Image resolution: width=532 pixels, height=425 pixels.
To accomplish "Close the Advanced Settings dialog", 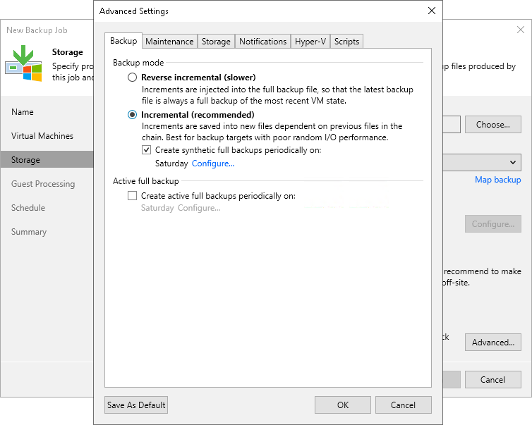I will pos(432,11).
